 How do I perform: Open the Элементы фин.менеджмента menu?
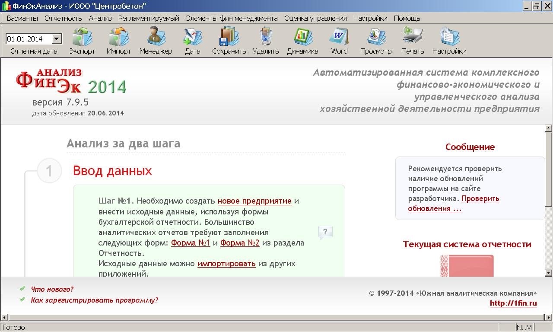[231, 19]
